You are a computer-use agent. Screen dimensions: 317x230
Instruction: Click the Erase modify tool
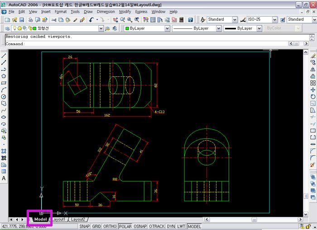click(x=313, y=56)
